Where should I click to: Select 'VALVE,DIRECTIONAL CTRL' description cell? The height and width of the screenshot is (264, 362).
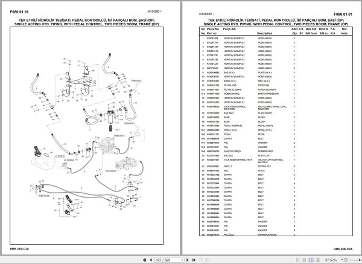point(272,108)
